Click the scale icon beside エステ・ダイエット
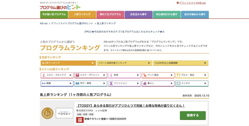This screenshot has width=249, height=126. (77, 75)
